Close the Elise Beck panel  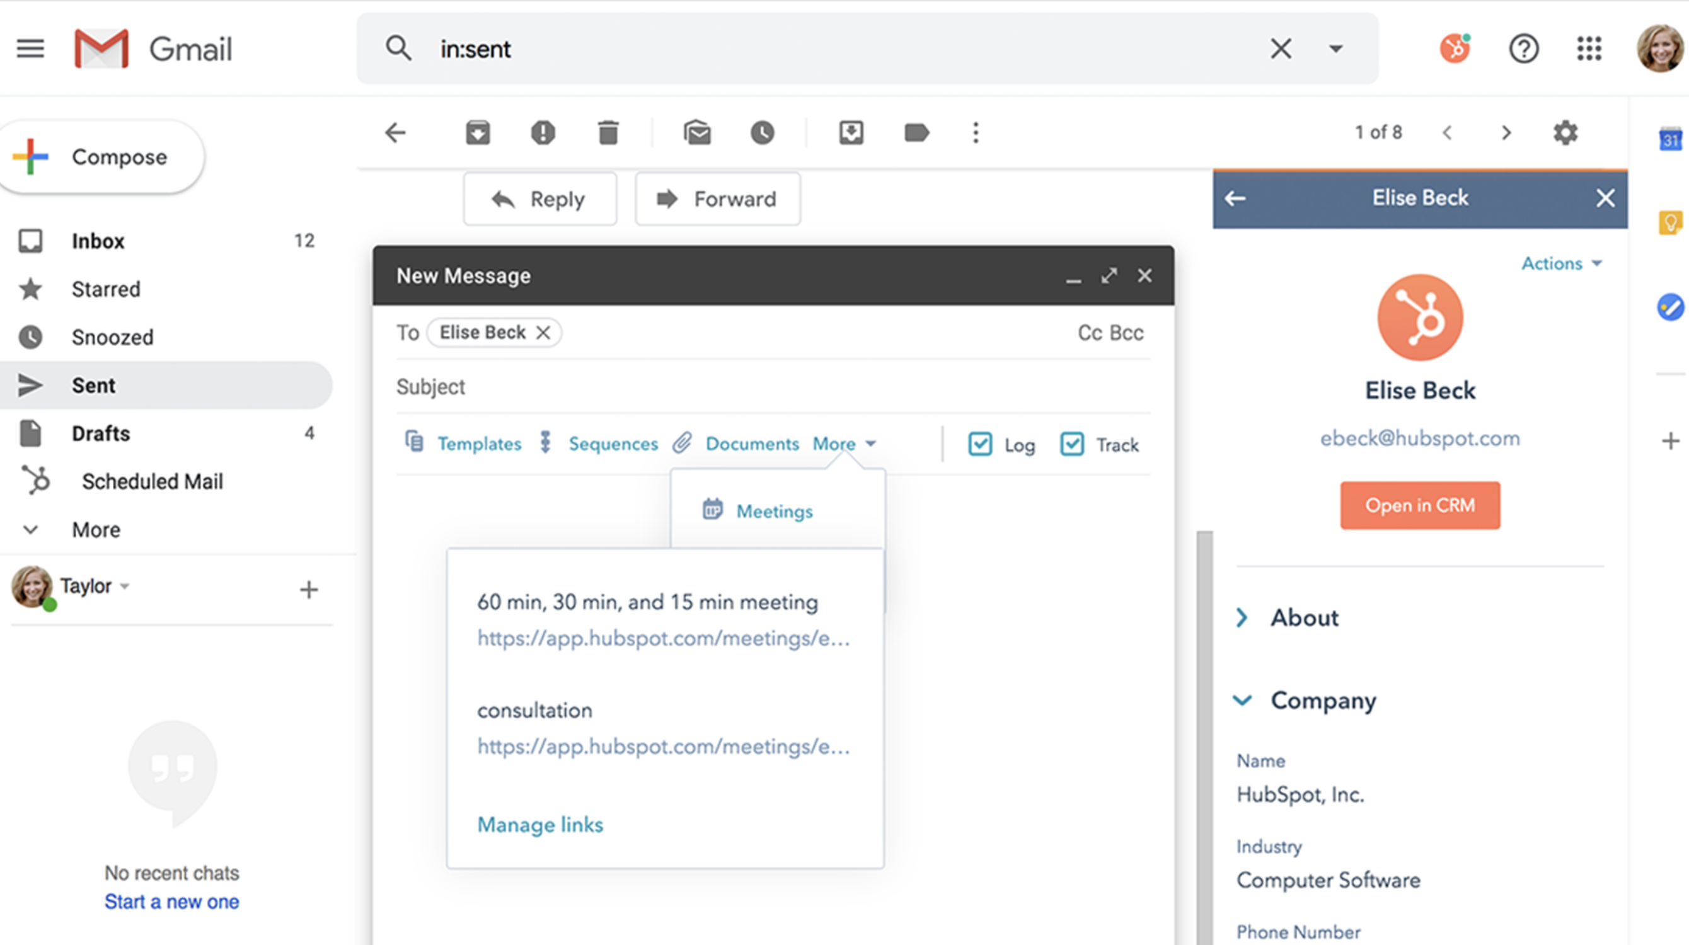coord(1605,198)
